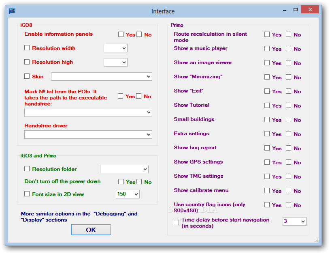Check Yes for Show "Minimizing"

pos(267,77)
